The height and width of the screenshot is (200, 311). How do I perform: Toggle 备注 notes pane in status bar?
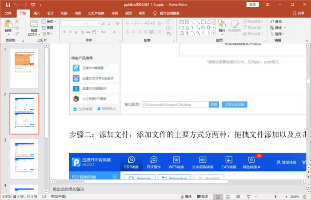[x=186, y=196]
